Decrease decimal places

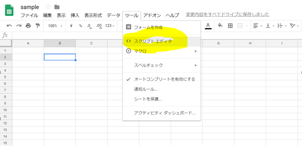(x=89, y=26)
